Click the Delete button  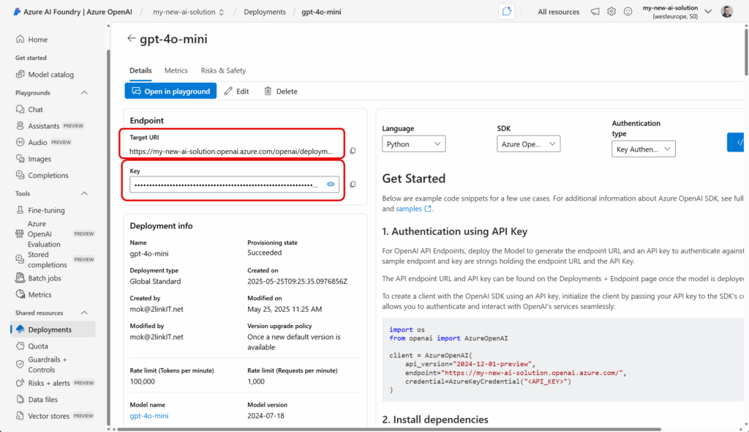(280, 91)
